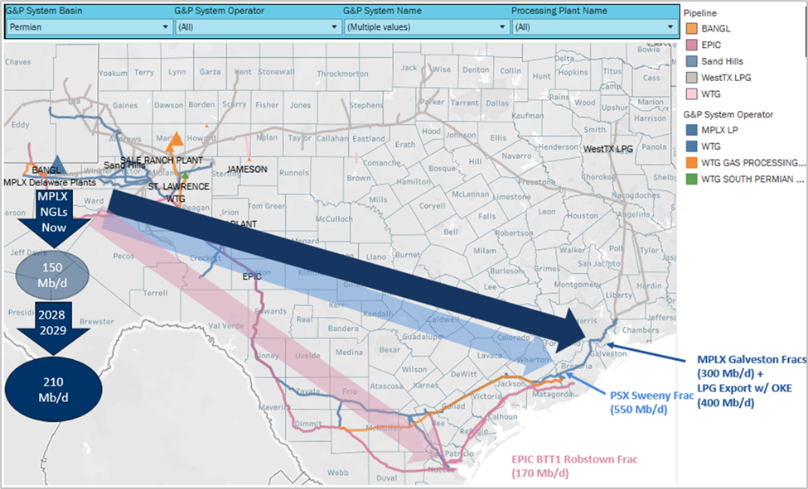Click the EPIC legend label

tap(710, 45)
